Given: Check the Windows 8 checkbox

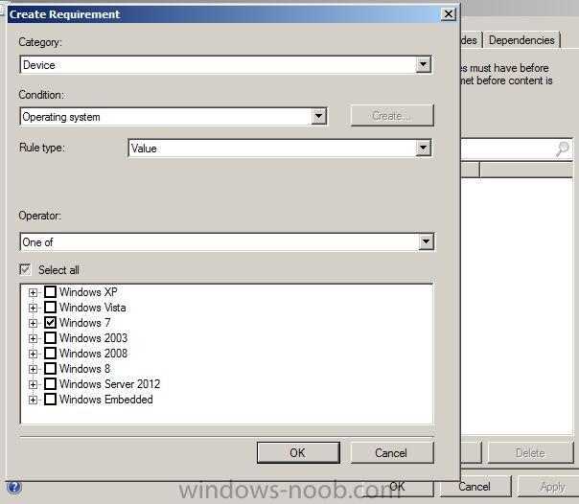Looking at the screenshot, I should pos(50,369).
